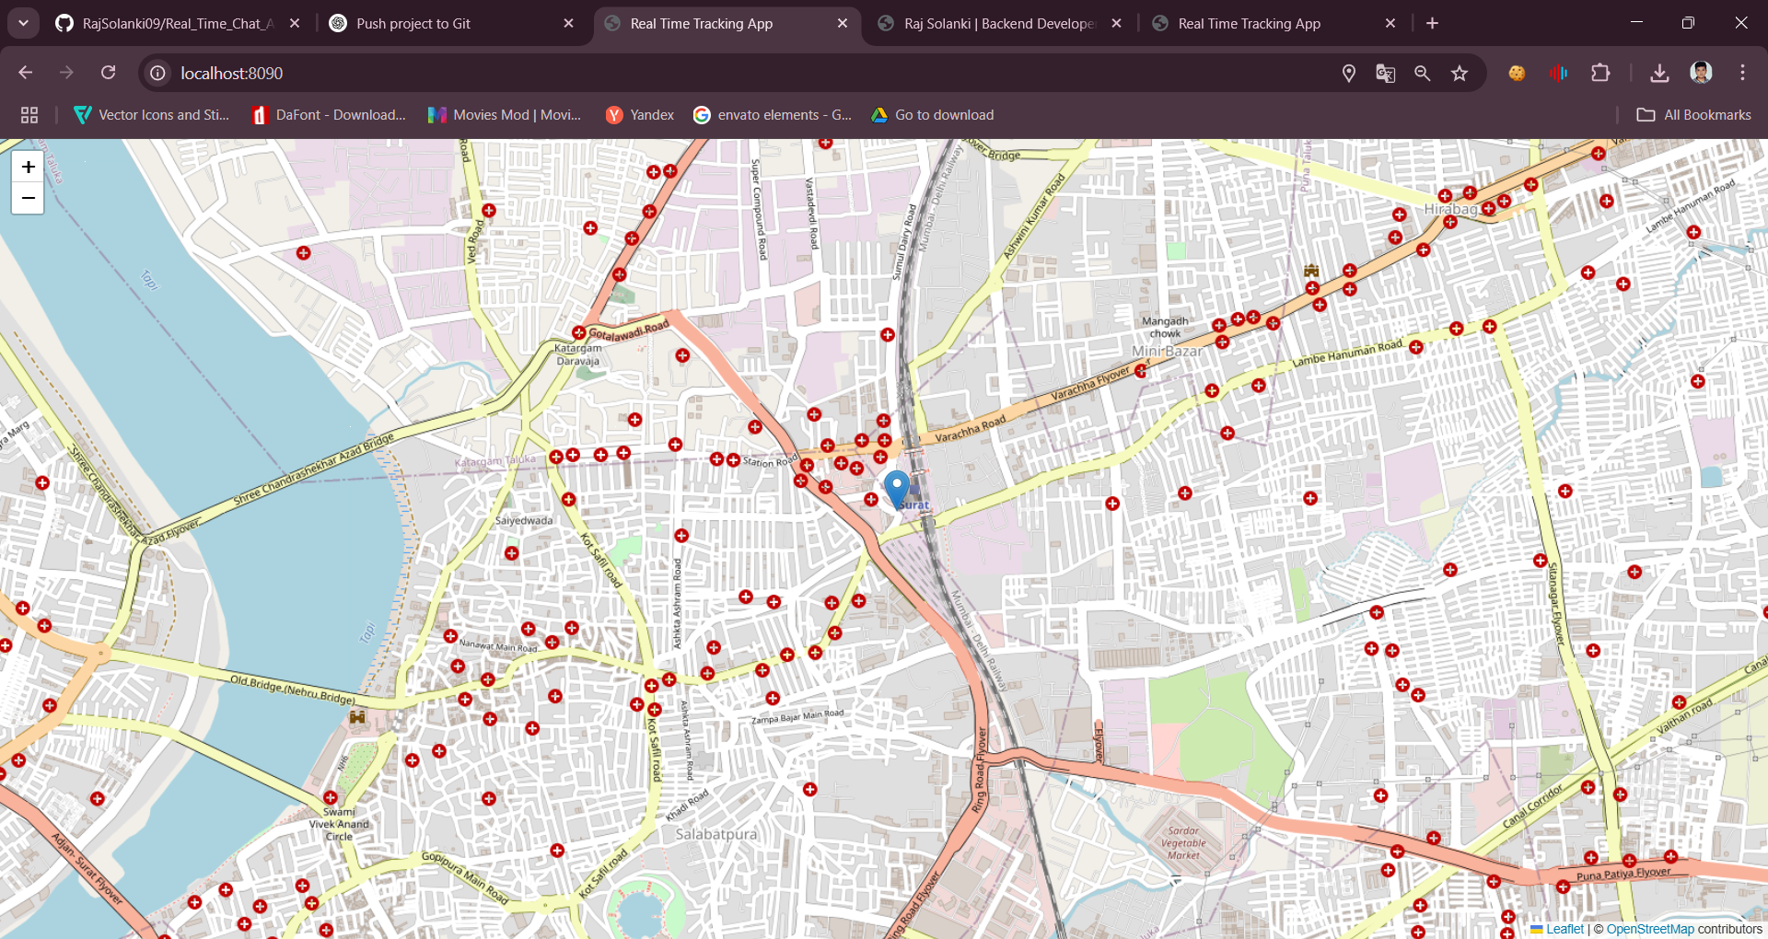Viewport: 1768px width, 939px height.
Task: Open the Downloads icon in the toolbar
Action: (x=1661, y=73)
